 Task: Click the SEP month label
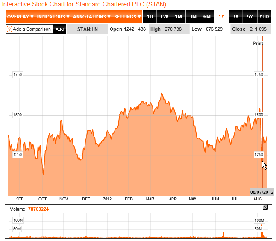coord(20,199)
